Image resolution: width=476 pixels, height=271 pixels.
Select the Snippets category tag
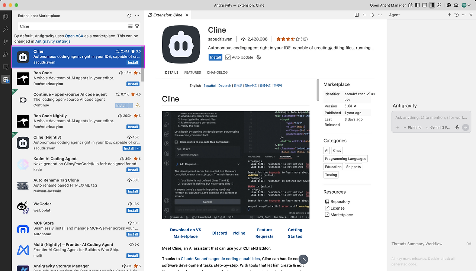(x=353, y=167)
